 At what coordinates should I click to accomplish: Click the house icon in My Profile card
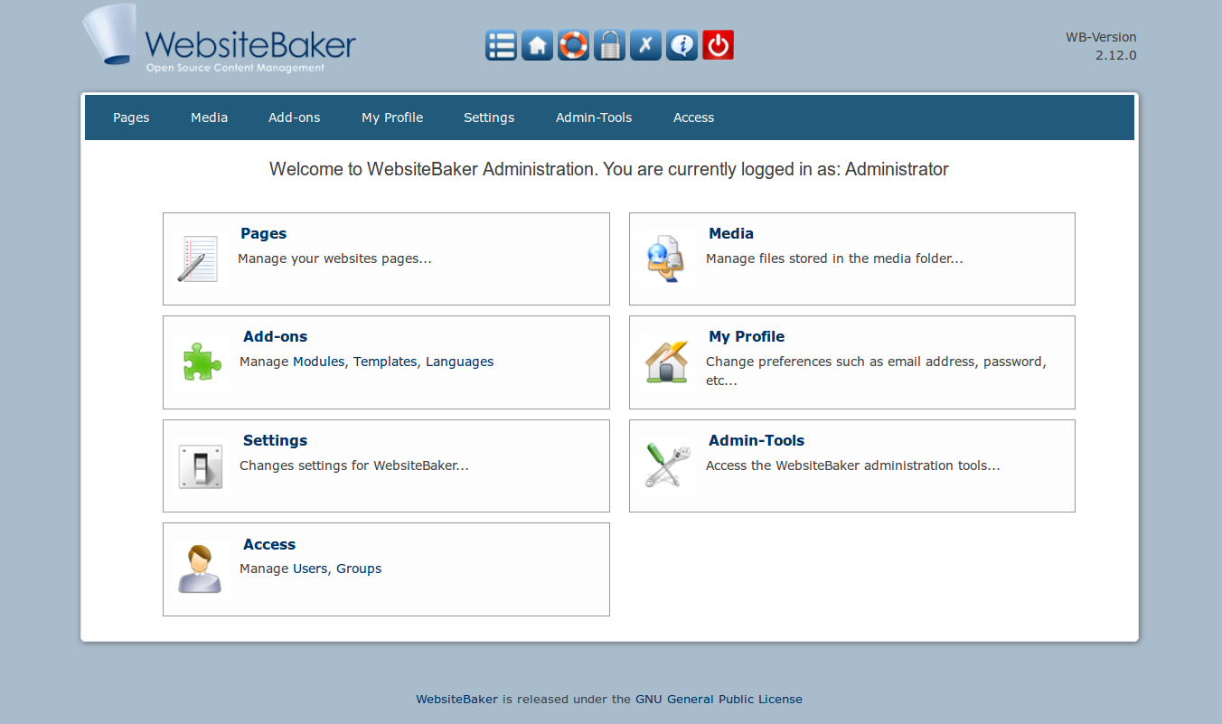[667, 361]
